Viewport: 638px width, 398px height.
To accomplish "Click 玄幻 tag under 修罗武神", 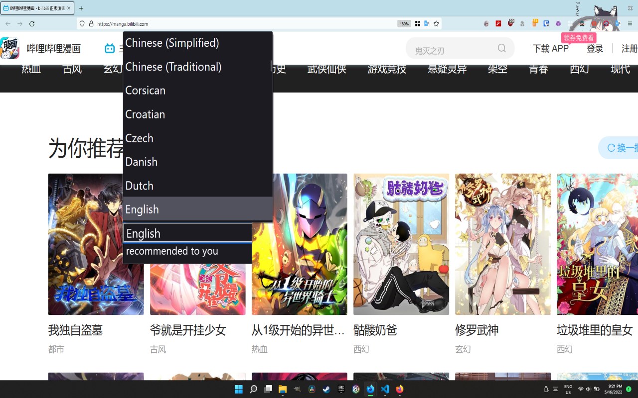I will click(463, 349).
